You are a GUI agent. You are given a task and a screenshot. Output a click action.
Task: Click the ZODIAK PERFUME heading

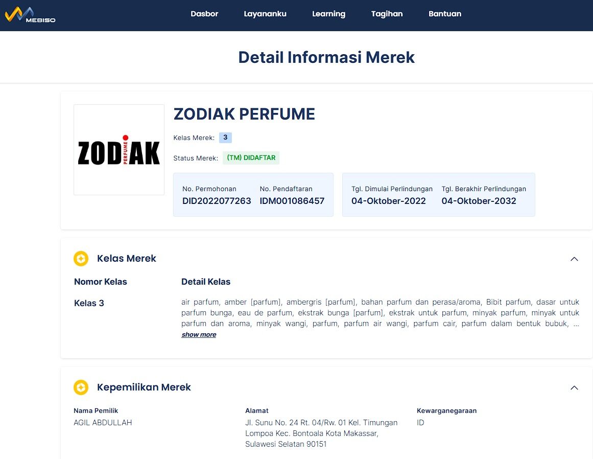click(x=244, y=114)
